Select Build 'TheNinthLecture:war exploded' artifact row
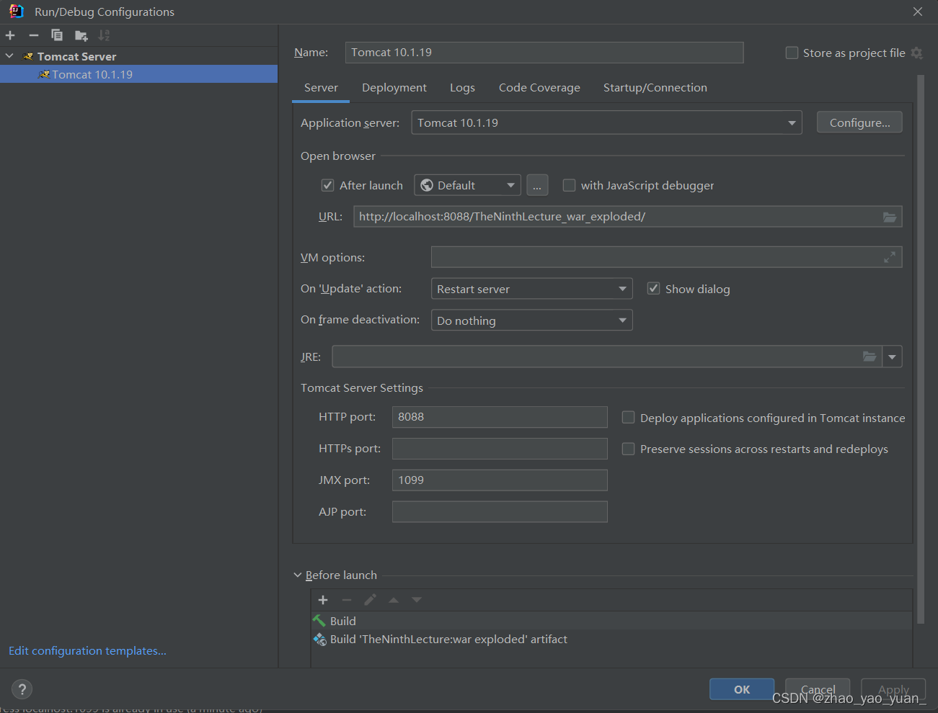This screenshot has width=938, height=713. 611,640
